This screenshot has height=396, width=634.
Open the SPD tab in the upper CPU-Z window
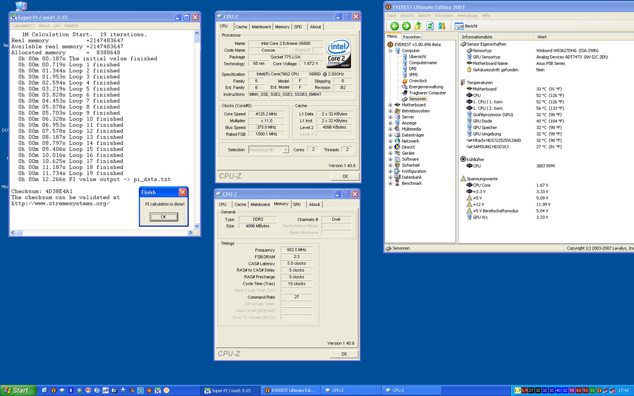point(298,27)
